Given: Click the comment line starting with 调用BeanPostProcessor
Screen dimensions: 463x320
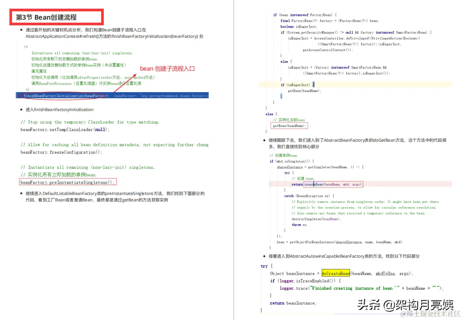Looking at the screenshot, I should click(x=86, y=83).
